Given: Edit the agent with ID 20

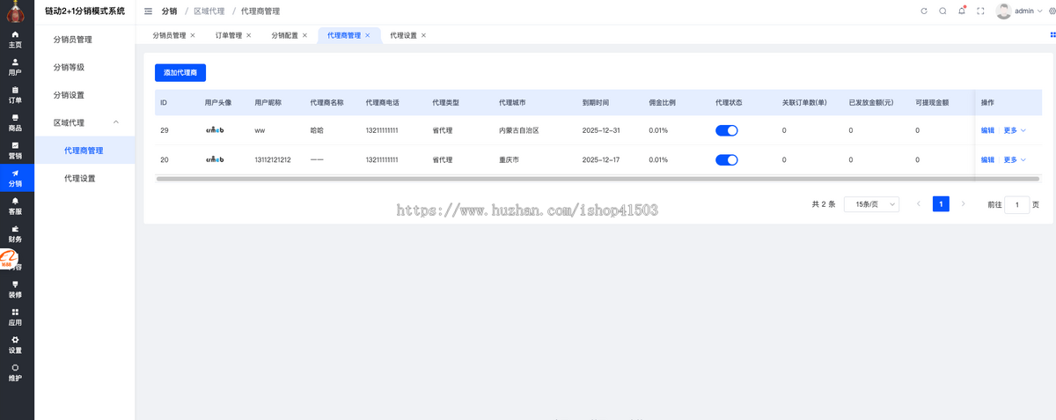Looking at the screenshot, I should 987,159.
